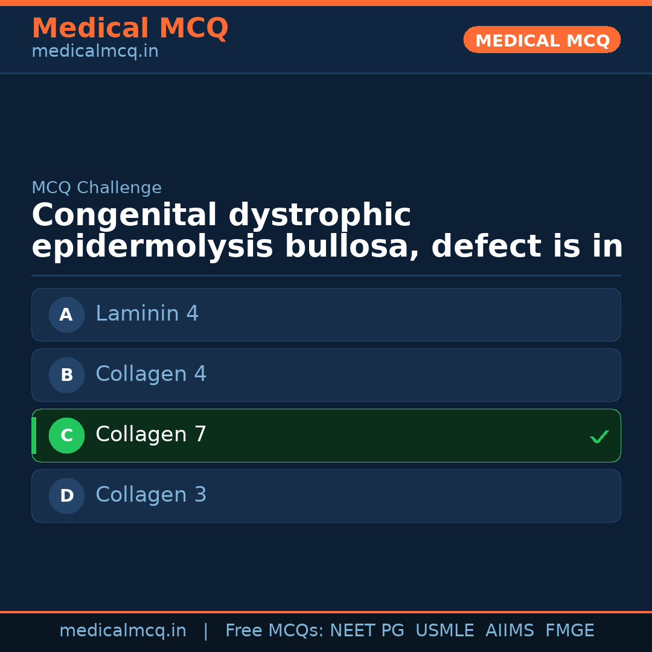This screenshot has height=652, width=652.
Task: Click the MCQ Challenge label
Action: point(97,188)
